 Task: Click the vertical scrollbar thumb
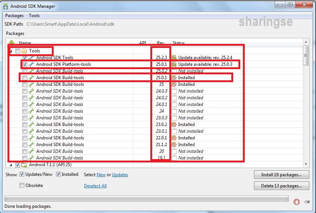coord(306,55)
